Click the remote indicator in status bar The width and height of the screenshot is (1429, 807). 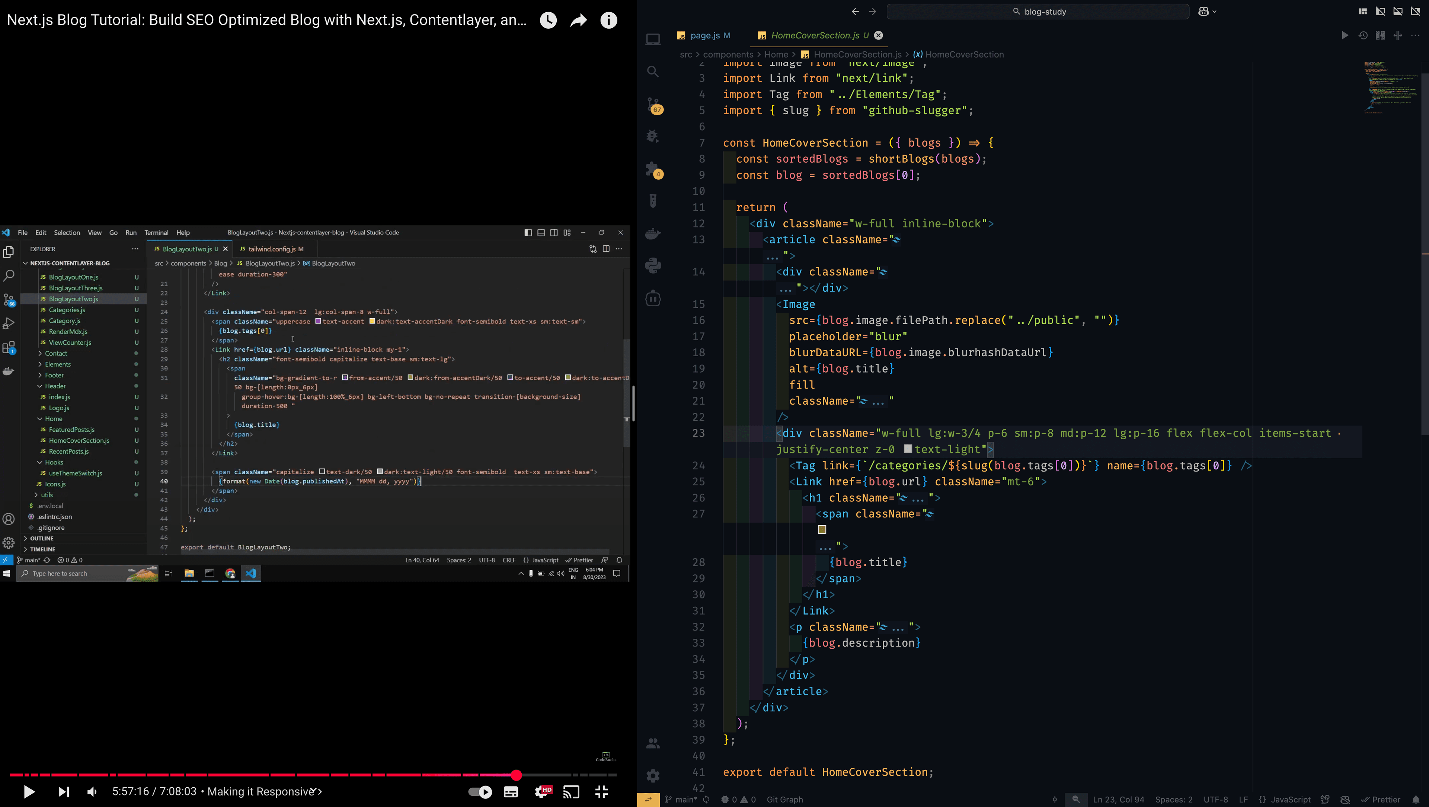pos(648,800)
